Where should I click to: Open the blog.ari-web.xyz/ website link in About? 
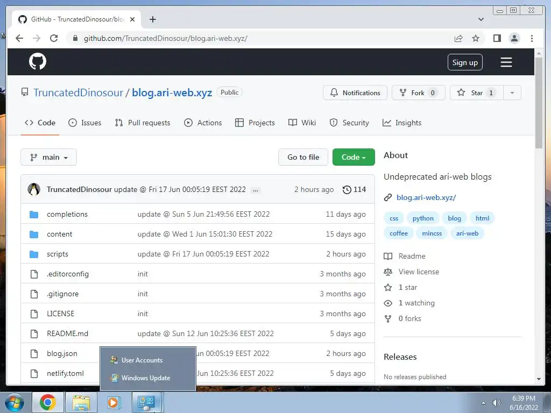tap(426, 197)
